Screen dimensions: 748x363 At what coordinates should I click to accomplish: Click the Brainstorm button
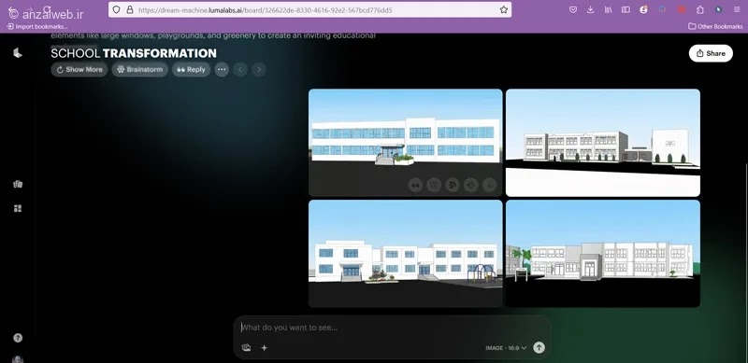pos(139,70)
